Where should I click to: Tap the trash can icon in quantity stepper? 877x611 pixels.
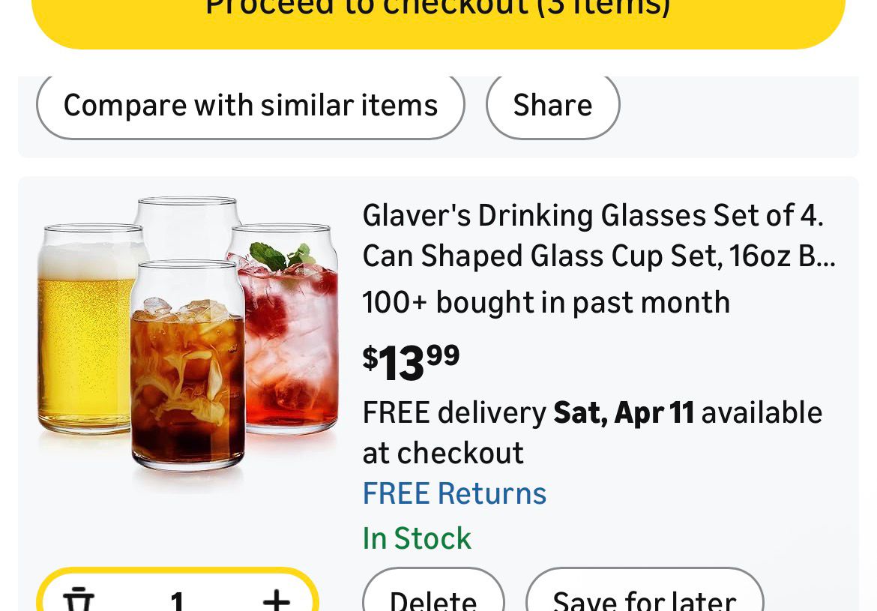click(x=77, y=600)
